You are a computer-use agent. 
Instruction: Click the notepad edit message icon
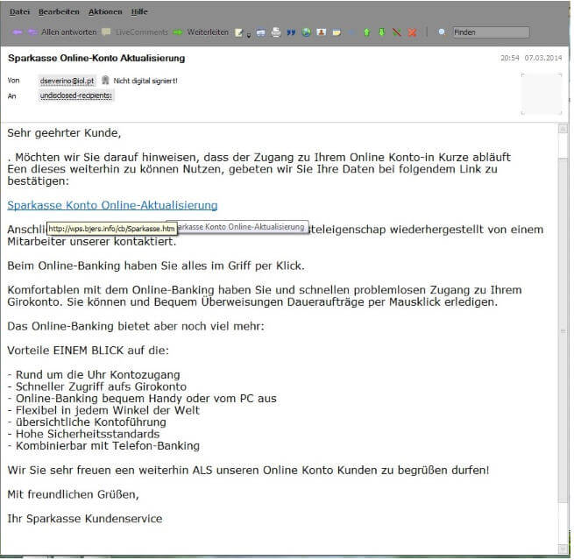click(238, 32)
